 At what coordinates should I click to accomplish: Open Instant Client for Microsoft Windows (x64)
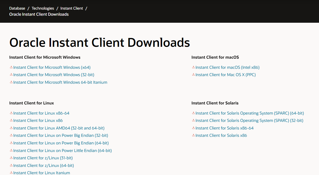(52, 67)
